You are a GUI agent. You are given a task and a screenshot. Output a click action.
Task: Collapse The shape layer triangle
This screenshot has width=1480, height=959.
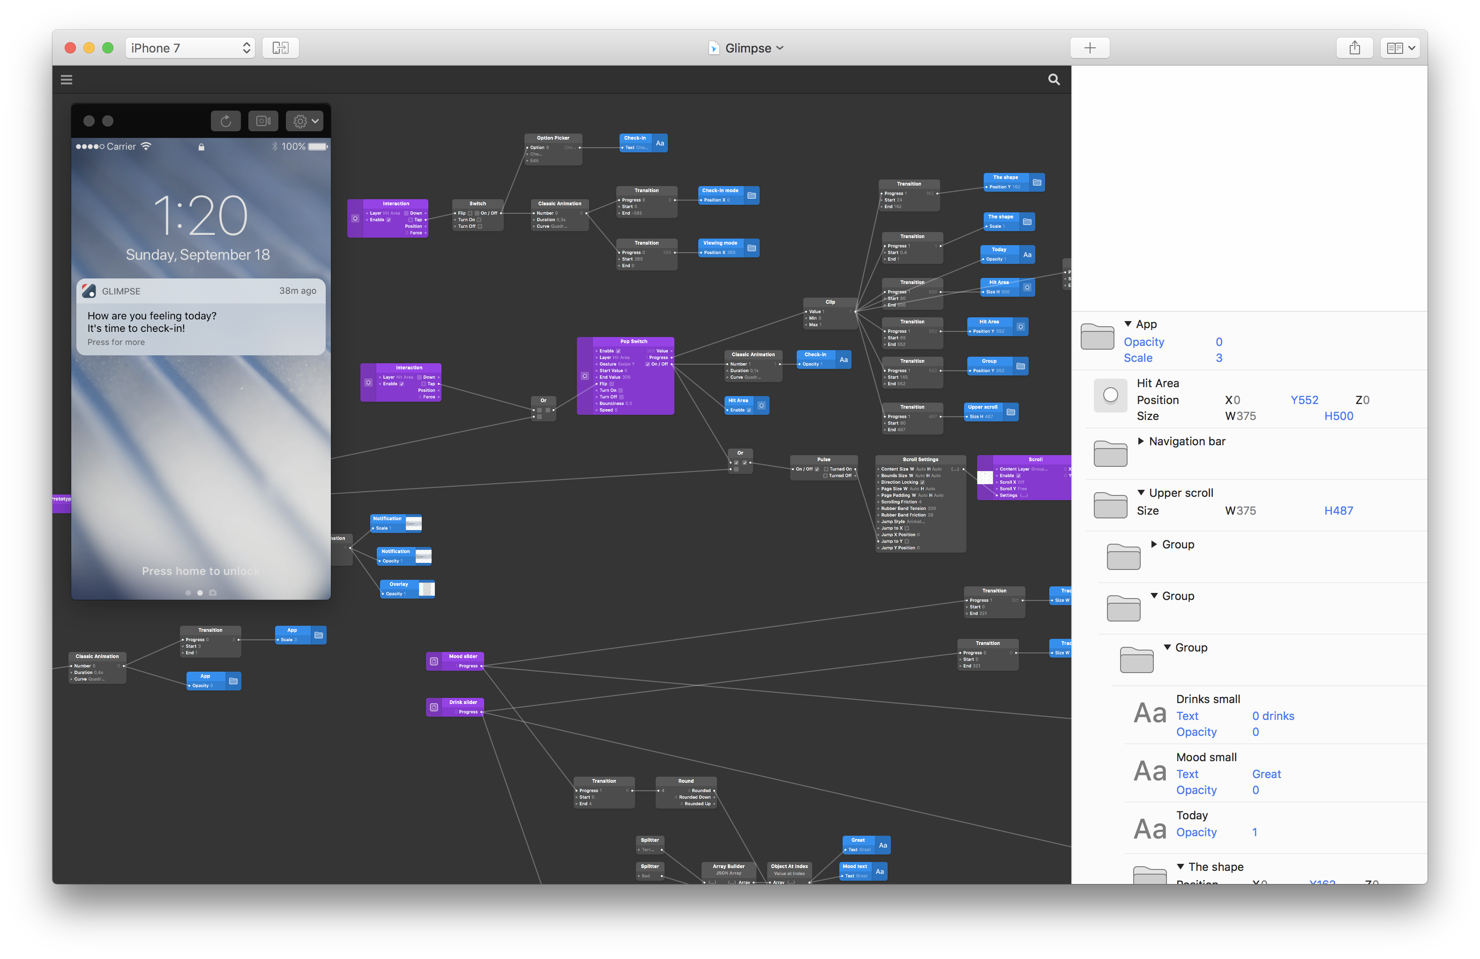[1180, 866]
